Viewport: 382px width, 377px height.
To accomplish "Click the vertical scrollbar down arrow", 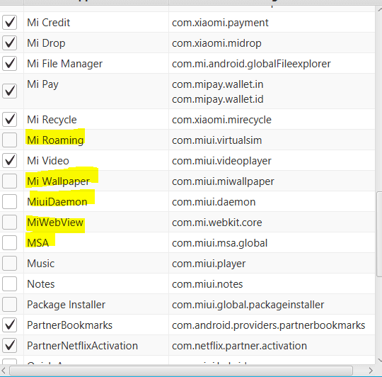I will pyautogui.click(x=380, y=360).
